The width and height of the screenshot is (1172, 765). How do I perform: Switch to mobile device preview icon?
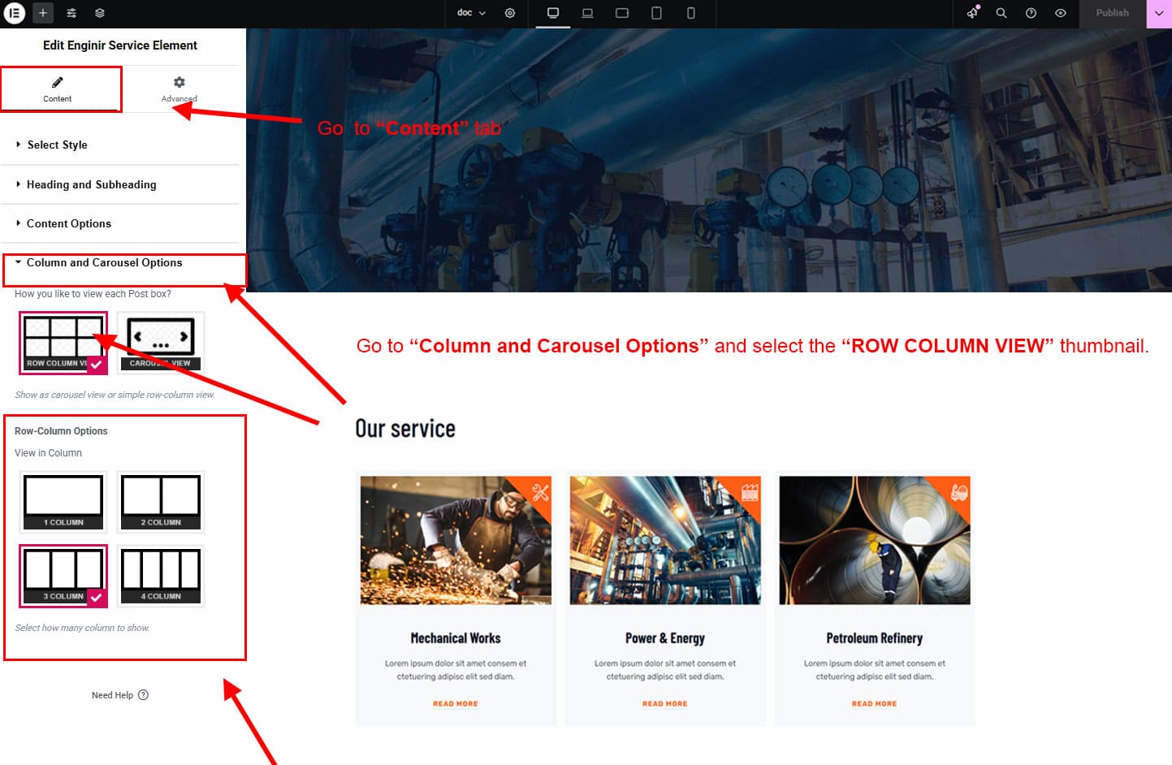pyautogui.click(x=690, y=13)
